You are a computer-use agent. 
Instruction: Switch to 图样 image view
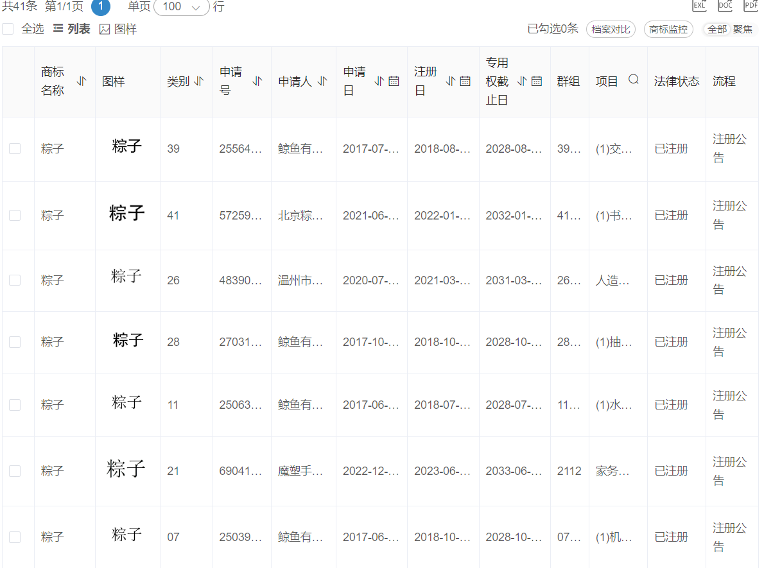[118, 29]
